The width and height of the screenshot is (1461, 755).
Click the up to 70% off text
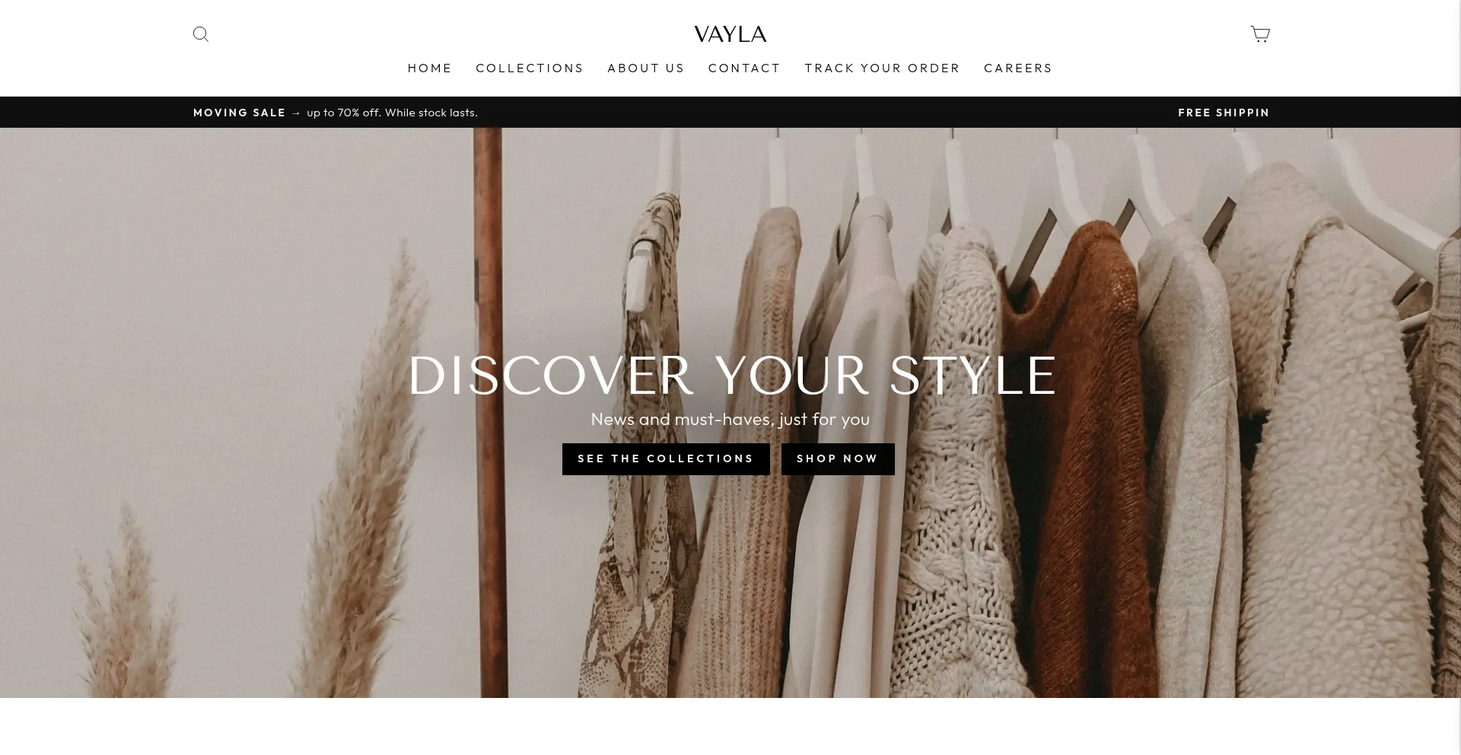tap(392, 113)
